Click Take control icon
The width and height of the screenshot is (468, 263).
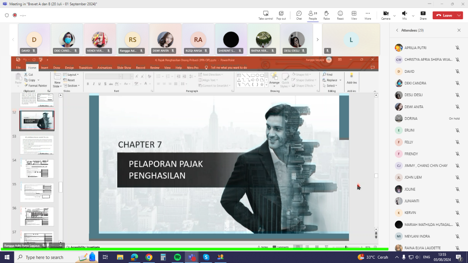click(266, 15)
